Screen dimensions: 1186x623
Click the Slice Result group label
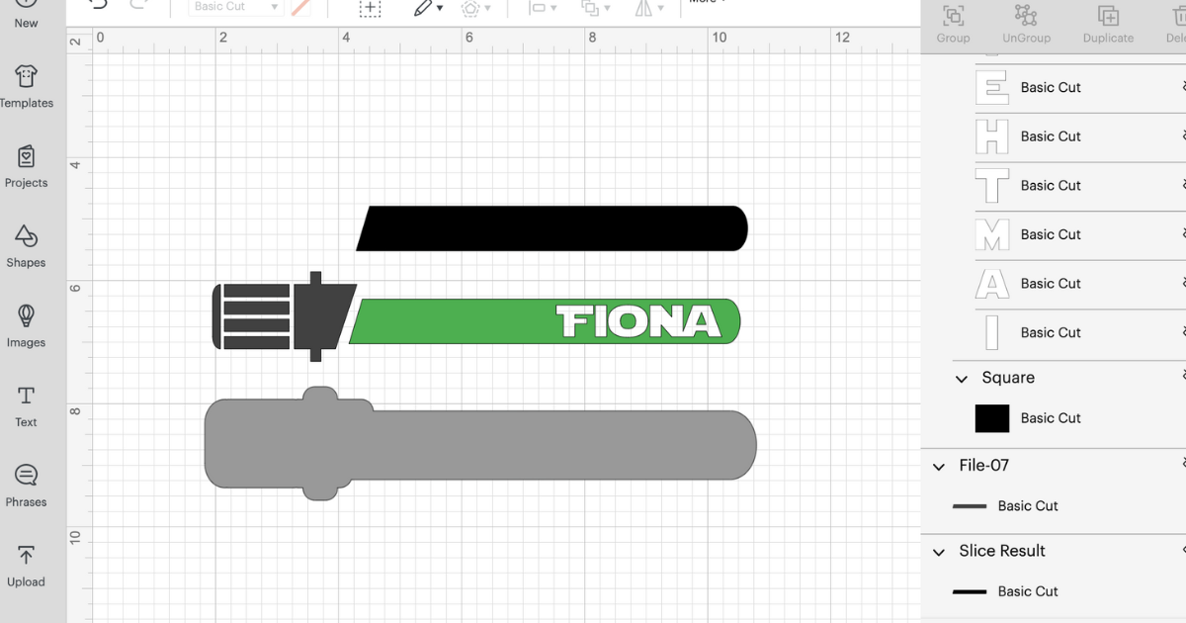point(1001,551)
